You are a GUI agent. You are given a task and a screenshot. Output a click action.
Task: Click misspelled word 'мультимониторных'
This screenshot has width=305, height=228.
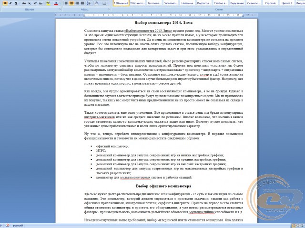pos(135,178)
